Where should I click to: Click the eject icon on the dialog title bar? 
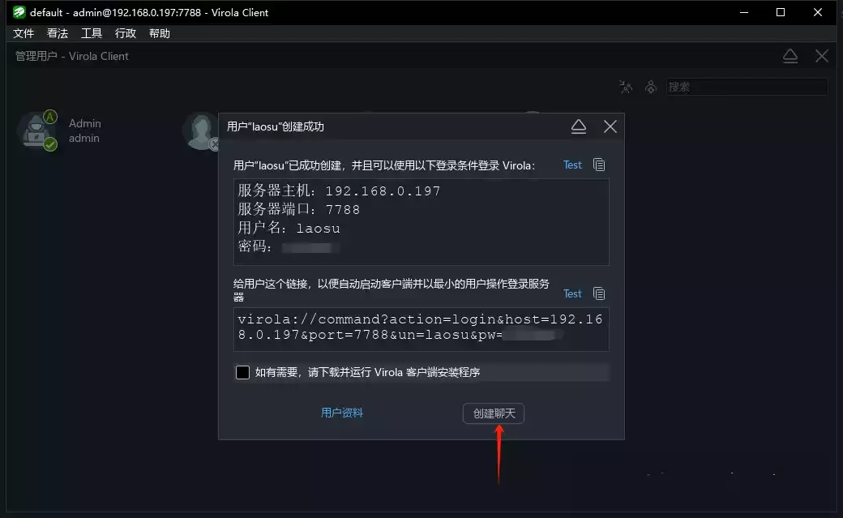coord(579,126)
